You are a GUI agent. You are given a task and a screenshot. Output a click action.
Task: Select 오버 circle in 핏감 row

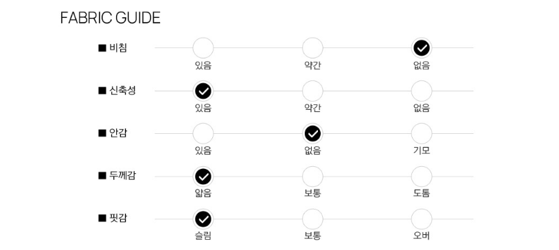(x=422, y=219)
